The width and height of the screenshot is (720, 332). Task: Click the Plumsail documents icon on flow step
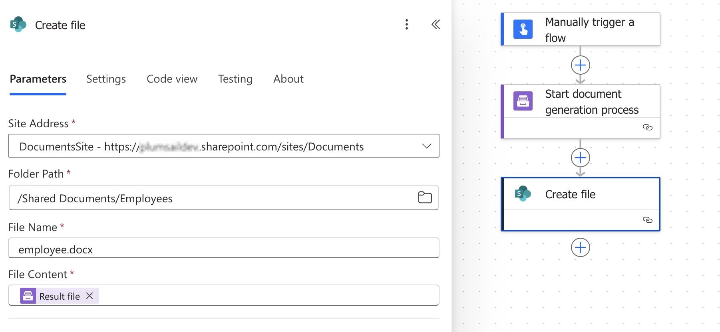523,101
